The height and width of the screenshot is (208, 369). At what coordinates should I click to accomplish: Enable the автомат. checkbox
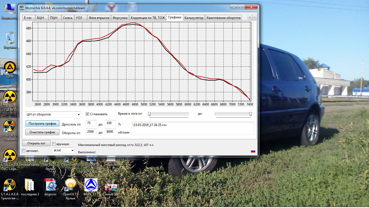pos(24,151)
